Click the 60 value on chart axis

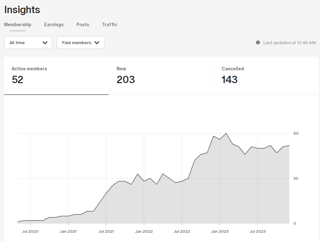[x=296, y=133]
